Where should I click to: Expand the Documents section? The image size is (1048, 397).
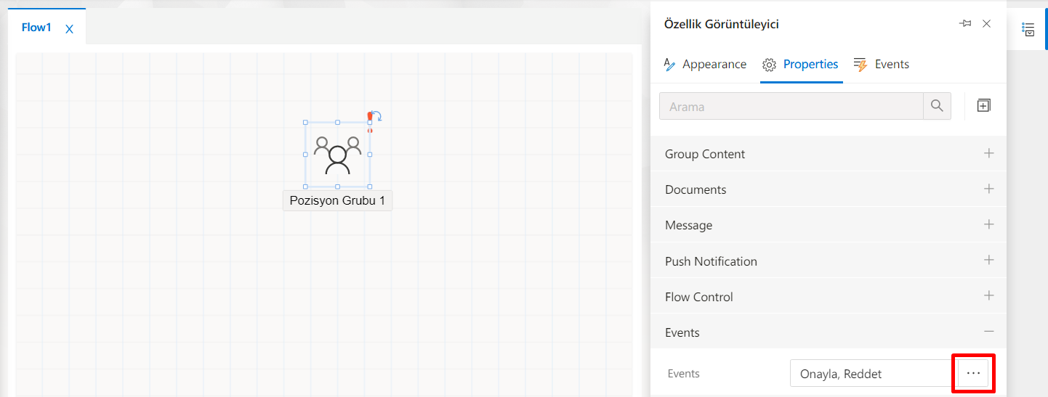[988, 189]
